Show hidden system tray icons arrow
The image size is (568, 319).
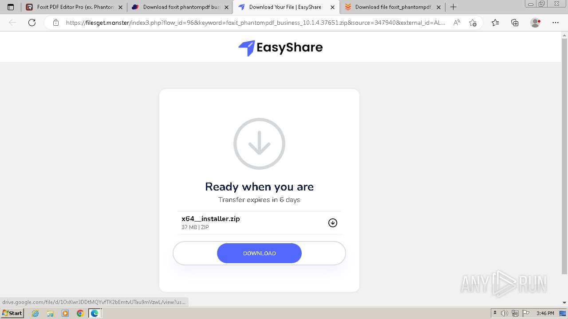pyautogui.click(x=495, y=313)
